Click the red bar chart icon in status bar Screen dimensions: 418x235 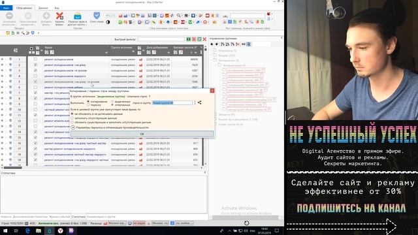point(105,223)
